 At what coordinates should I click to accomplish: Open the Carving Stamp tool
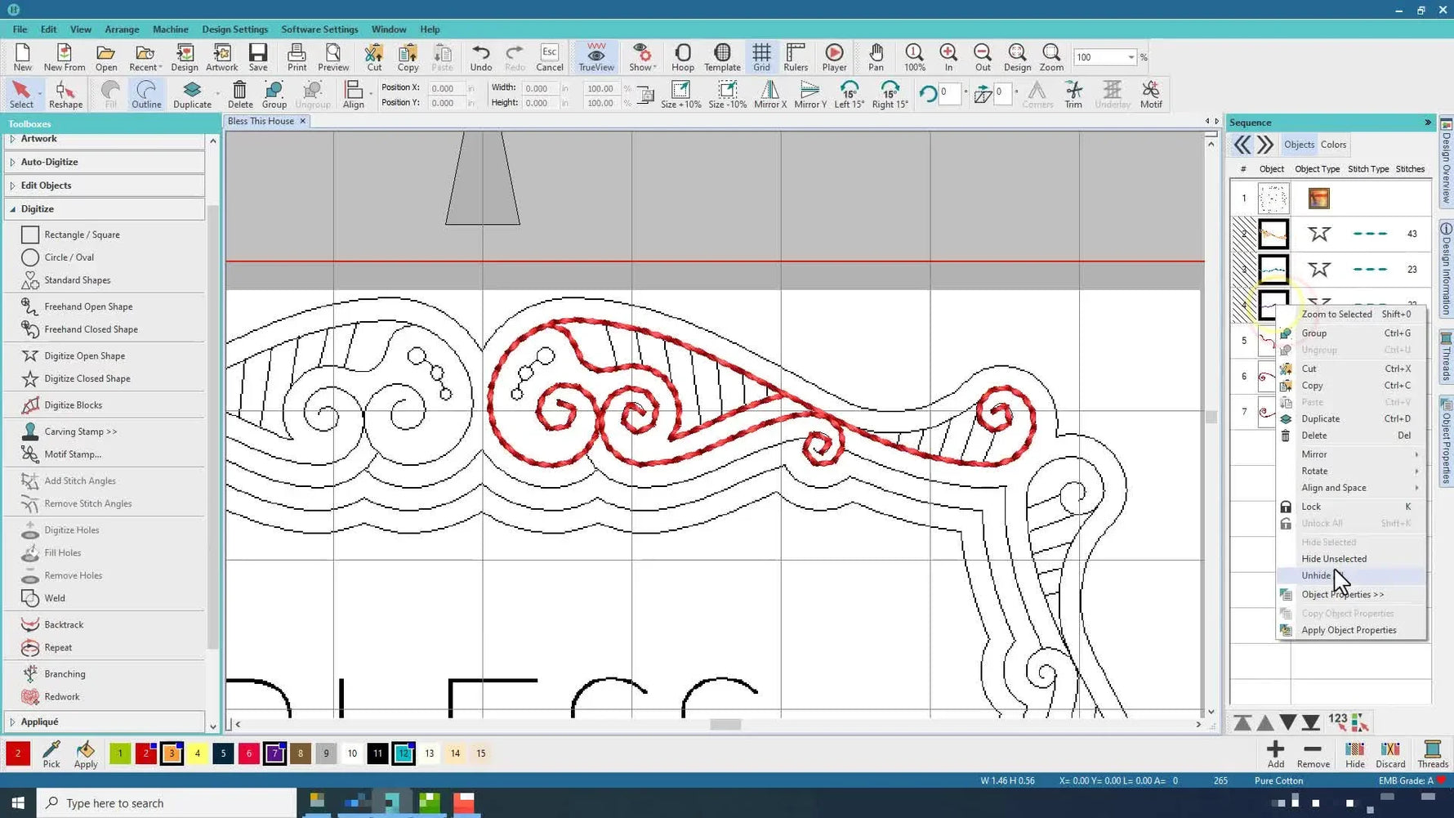click(x=81, y=431)
